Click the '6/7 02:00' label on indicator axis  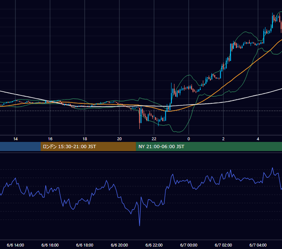(224, 245)
